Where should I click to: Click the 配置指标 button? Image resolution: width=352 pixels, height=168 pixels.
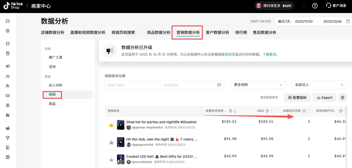tap(297, 97)
